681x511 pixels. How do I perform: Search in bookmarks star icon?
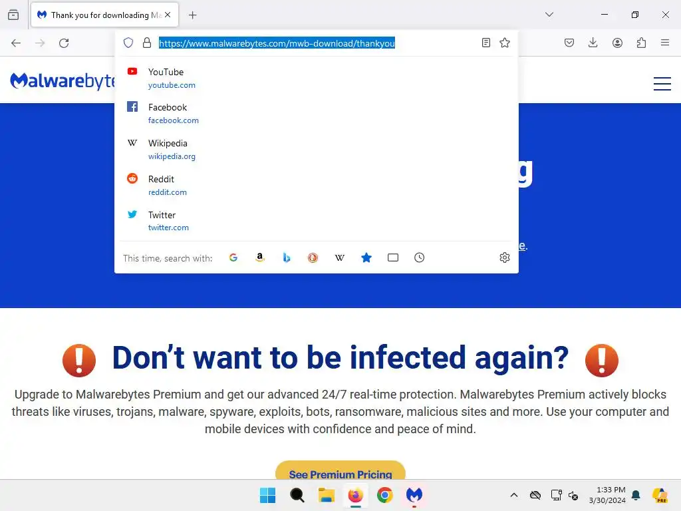click(366, 257)
